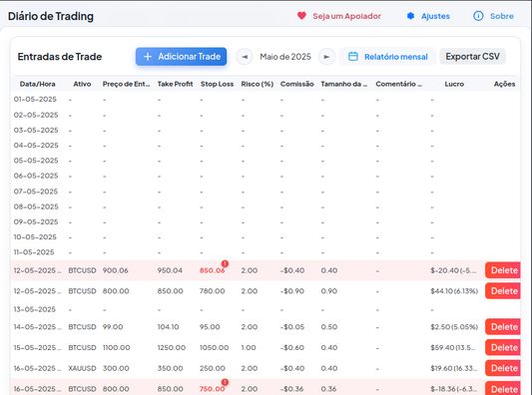The height and width of the screenshot is (395, 532).
Task: Click red warning badge on 850.06 stop loss
Action: coord(225,263)
